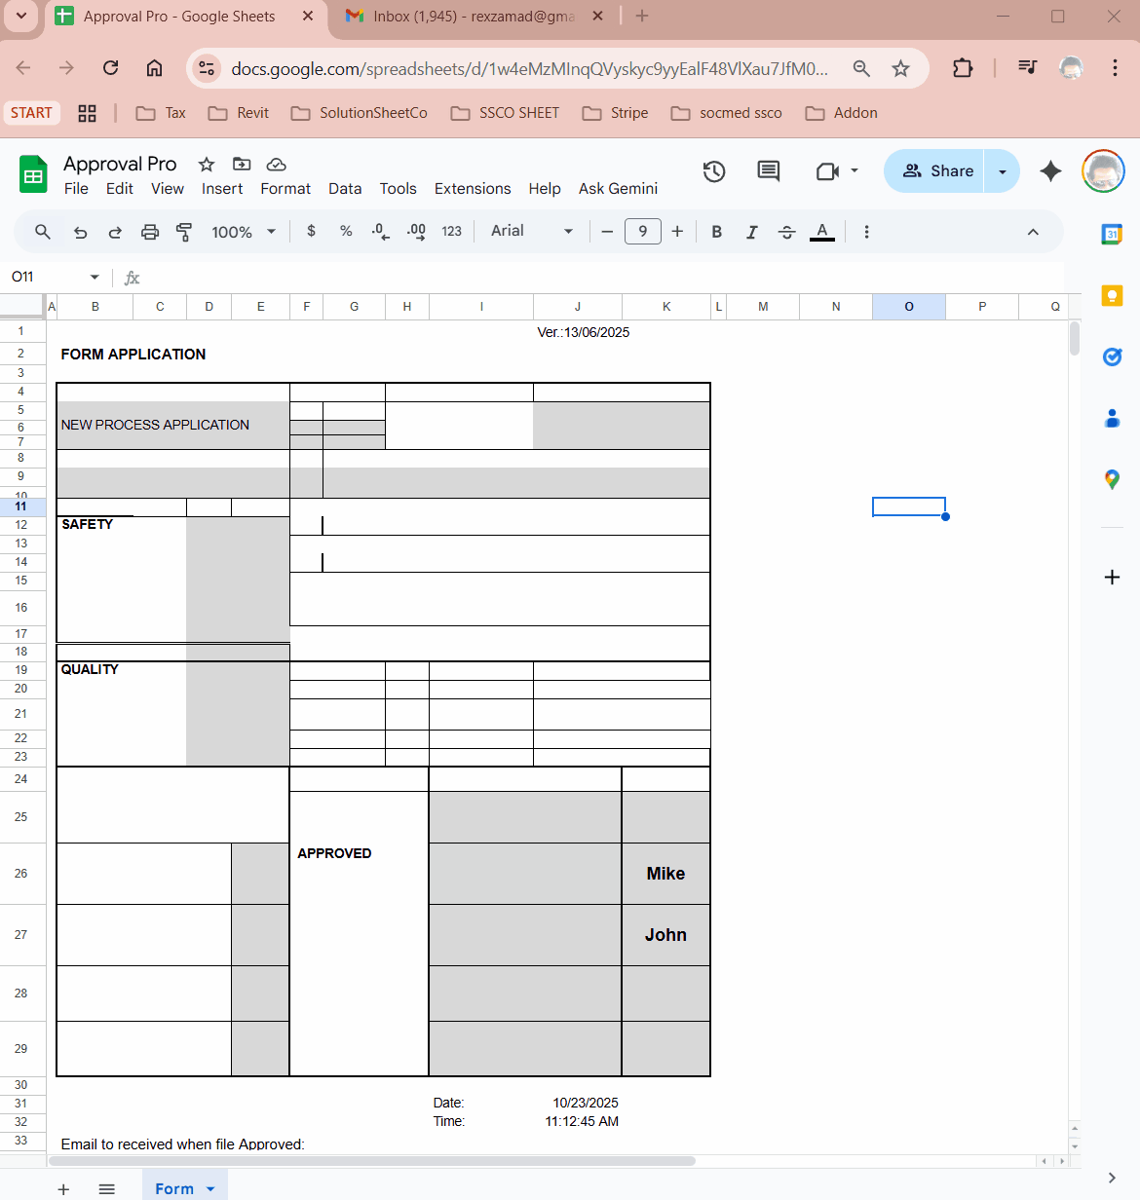Image resolution: width=1140 pixels, height=1200 pixels.
Task: Open the text color picker
Action: point(822,232)
